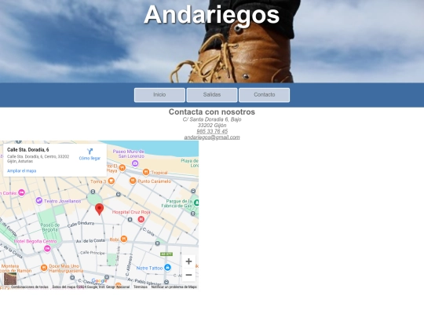
Task: Click address text 'C/ Santa Doradía 6, Bajo'
Action: tap(212, 119)
